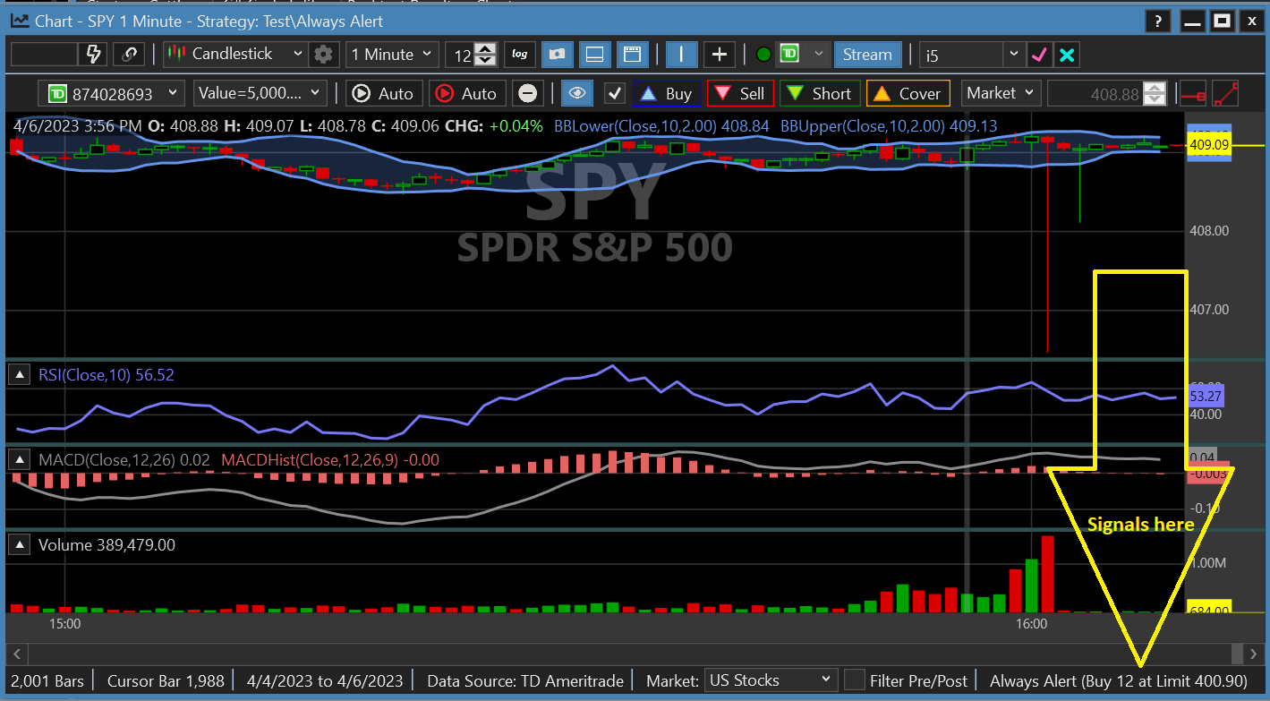
Task: Click '4/4/2023 to 4/6/2023' date range
Action: click(x=325, y=681)
